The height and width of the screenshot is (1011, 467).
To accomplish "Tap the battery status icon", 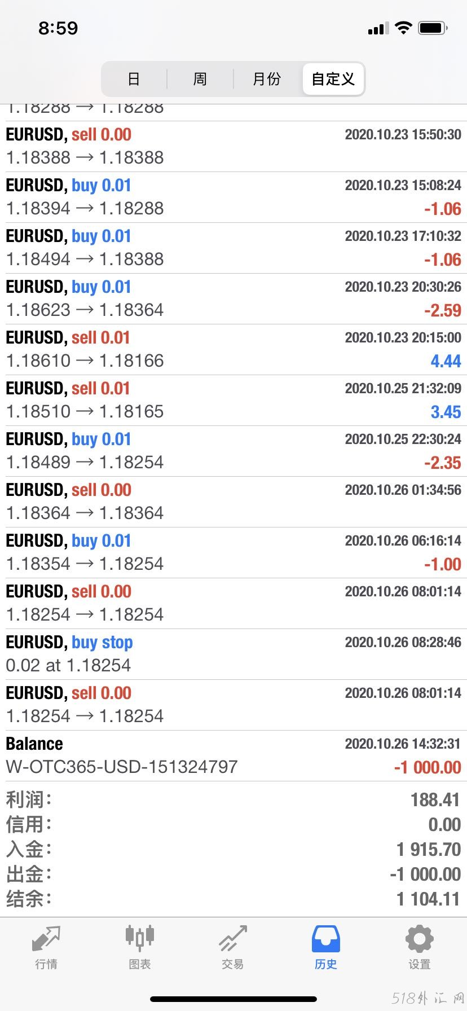I will pos(433,28).
